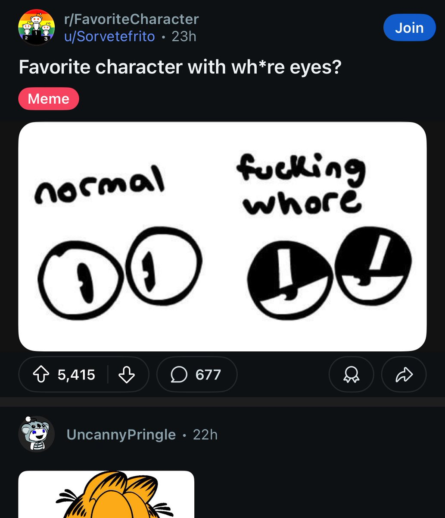View the u/Sorvetefrito profile

[x=109, y=36]
